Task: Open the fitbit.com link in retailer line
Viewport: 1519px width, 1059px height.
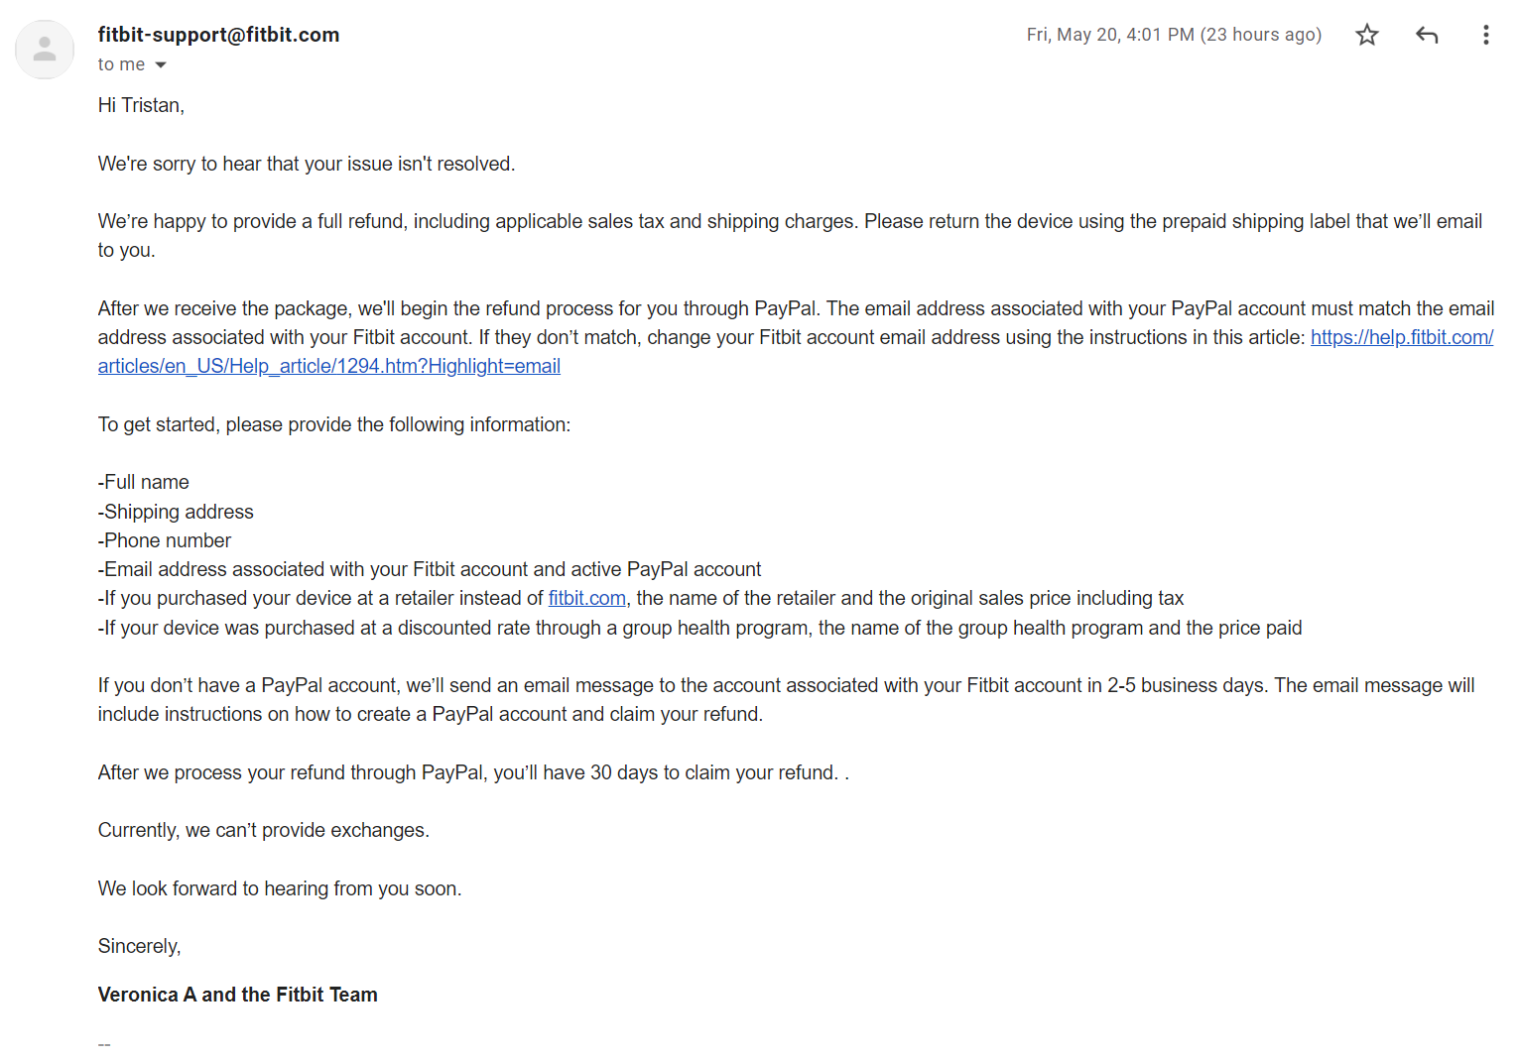Action: 587,598
